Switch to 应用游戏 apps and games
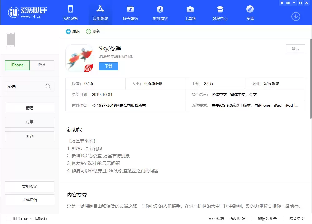312x224 pixels. (100, 13)
